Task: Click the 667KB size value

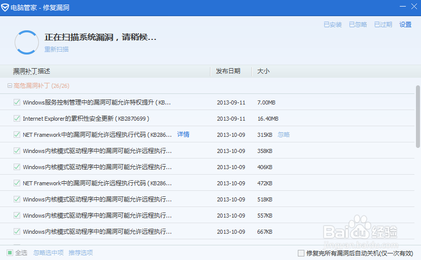Action: click(265, 232)
